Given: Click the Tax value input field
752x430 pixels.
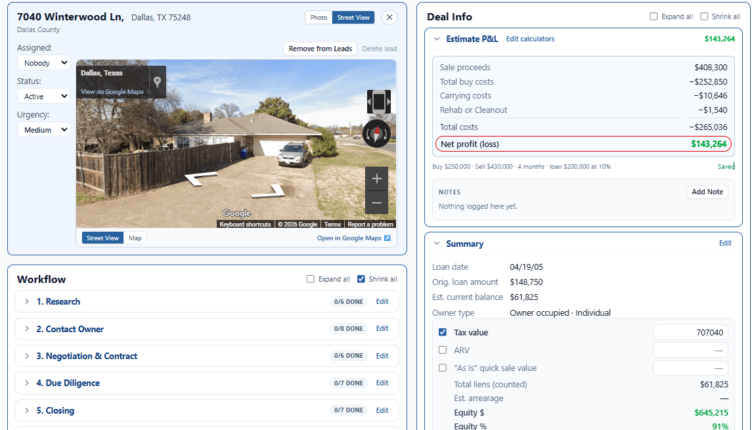Looking at the screenshot, I should (690, 332).
